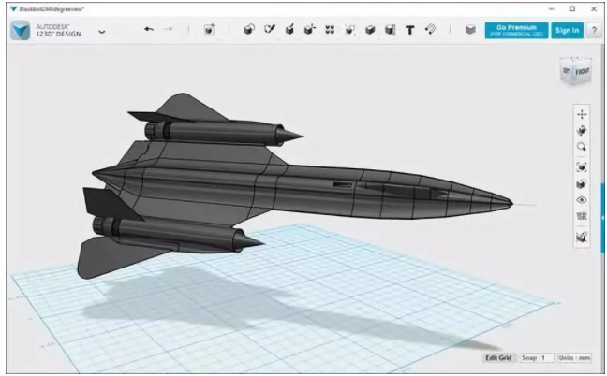607x376 pixels.
Task: Undo the last action
Action: tap(149, 29)
